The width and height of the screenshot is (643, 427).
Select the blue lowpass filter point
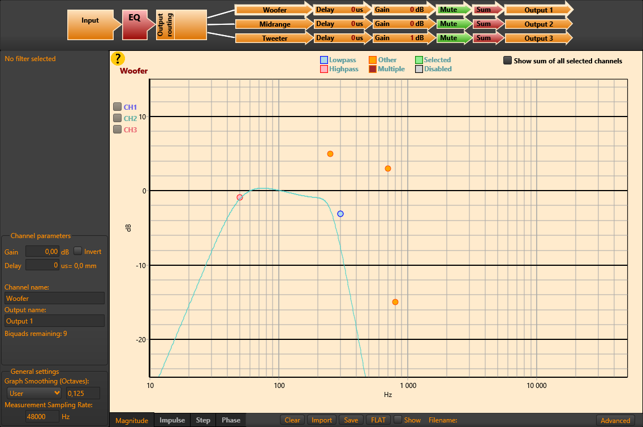pos(340,214)
